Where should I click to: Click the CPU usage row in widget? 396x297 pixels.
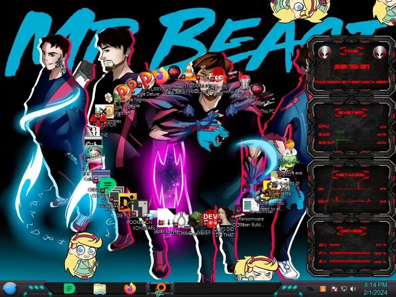(353, 126)
